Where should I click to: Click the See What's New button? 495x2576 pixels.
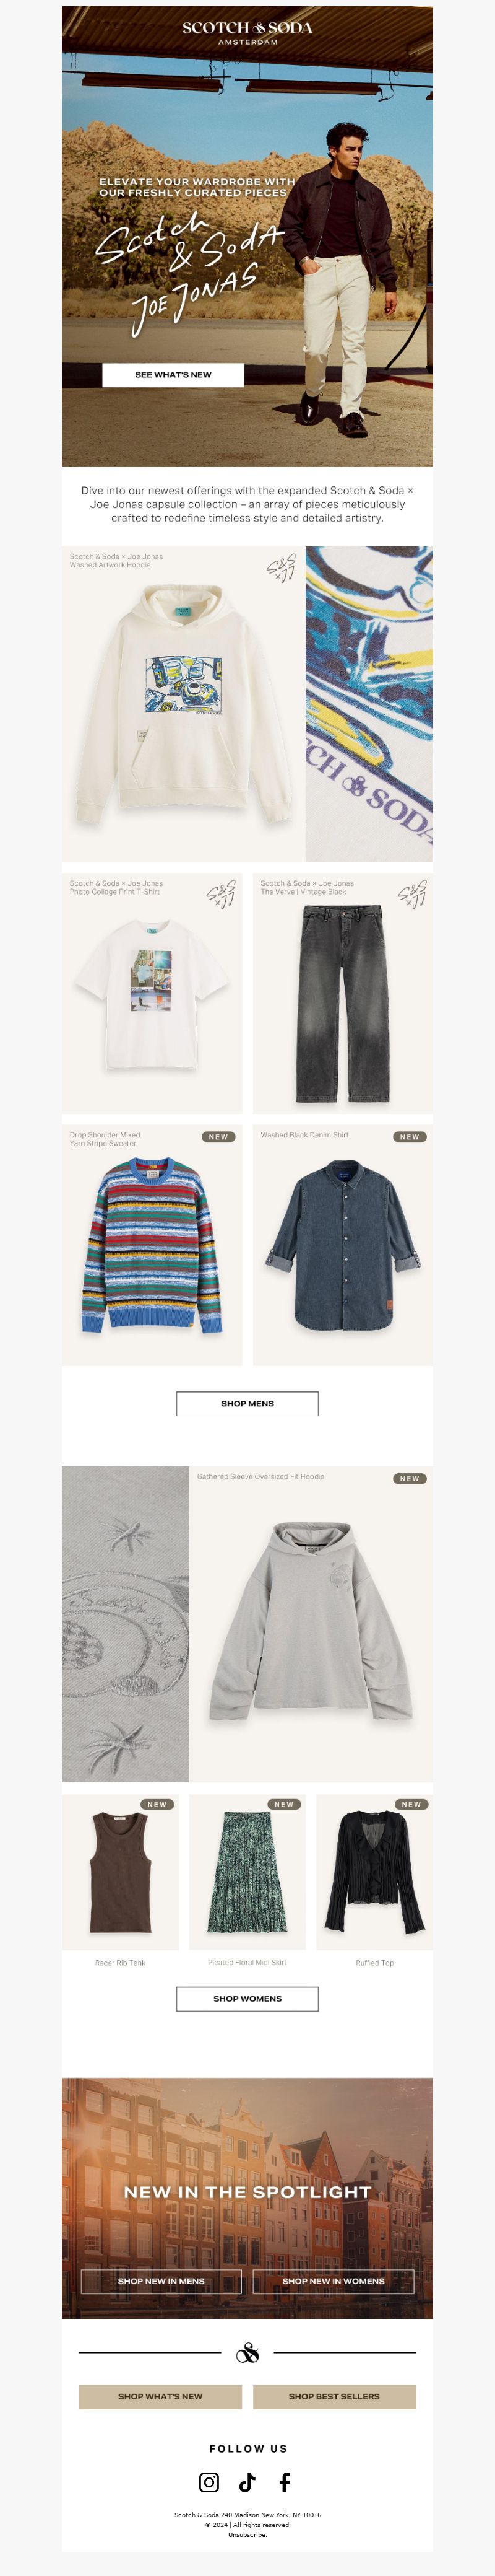click(173, 375)
